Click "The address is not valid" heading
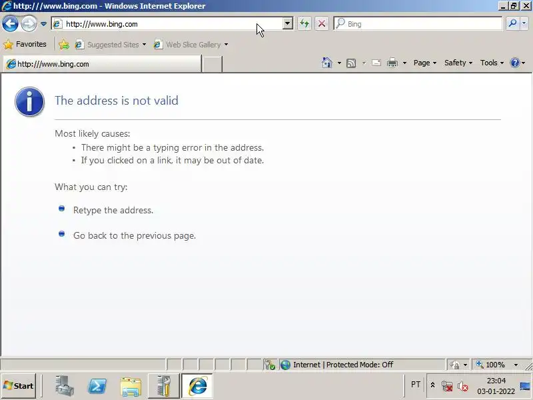 coord(117,101)
